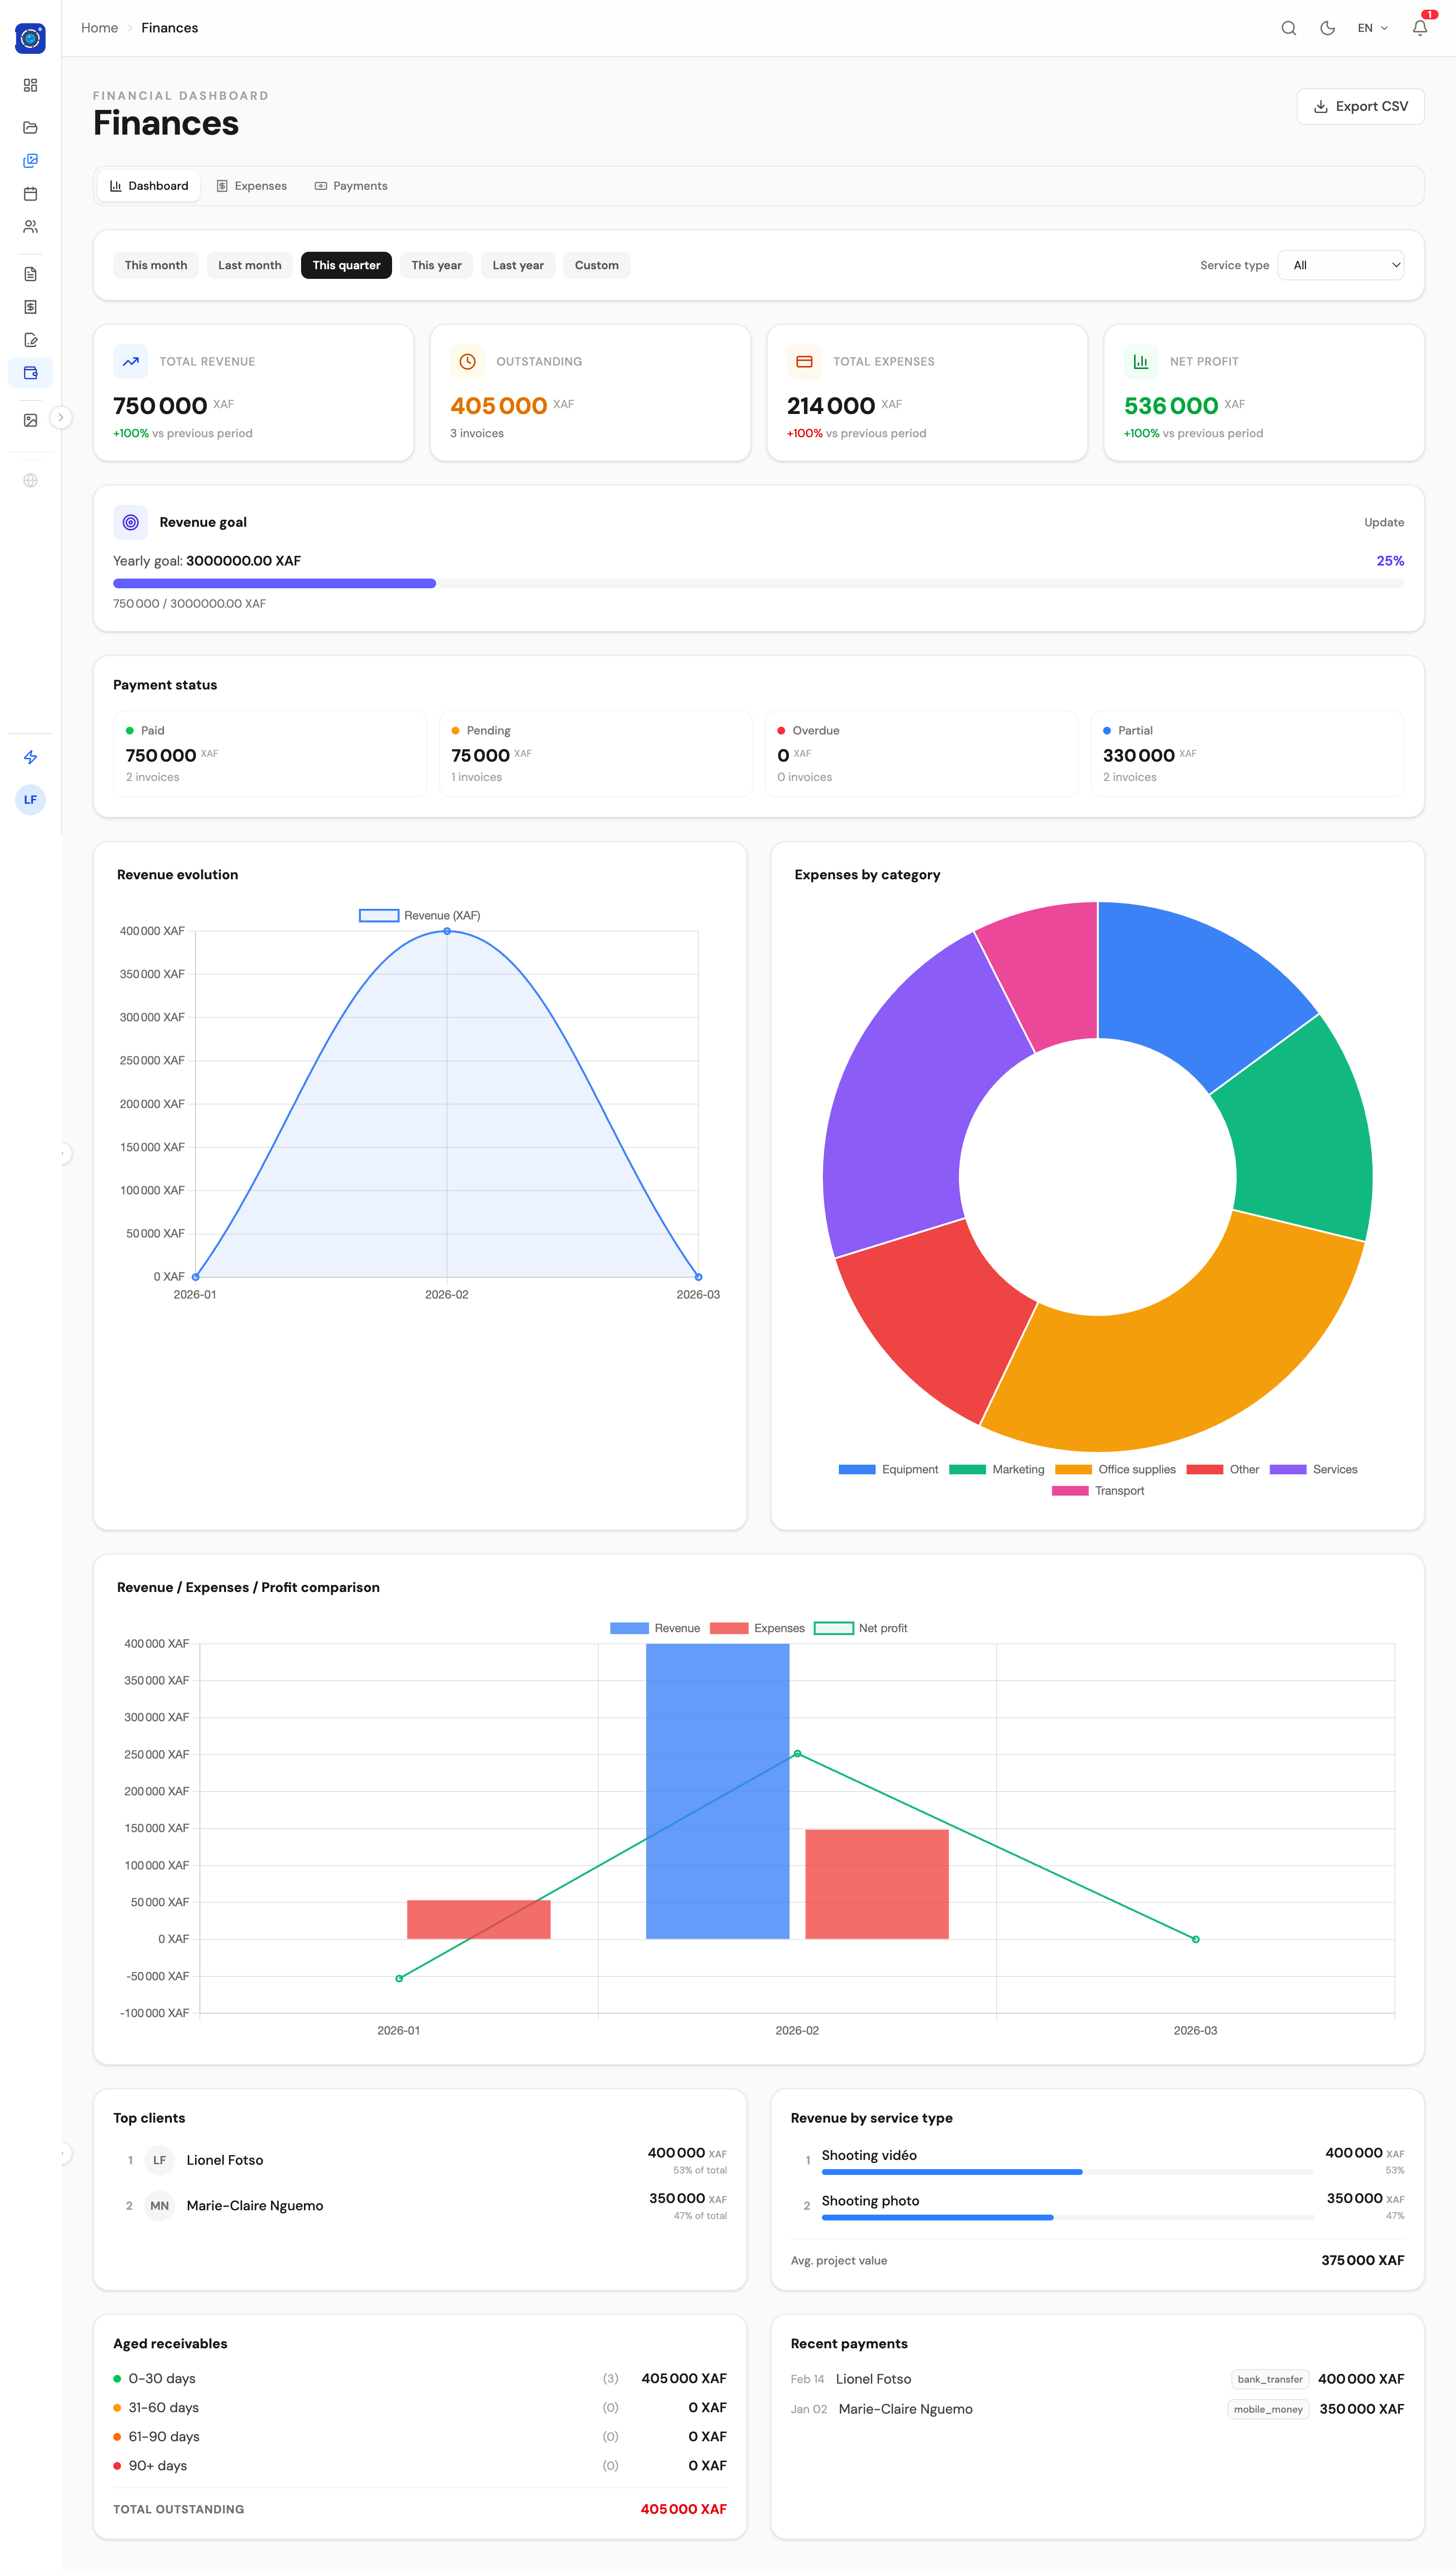This screenshot has width=1456, height=2571.
Task: Open the EN language dropdown
Action: [1371, 28]
